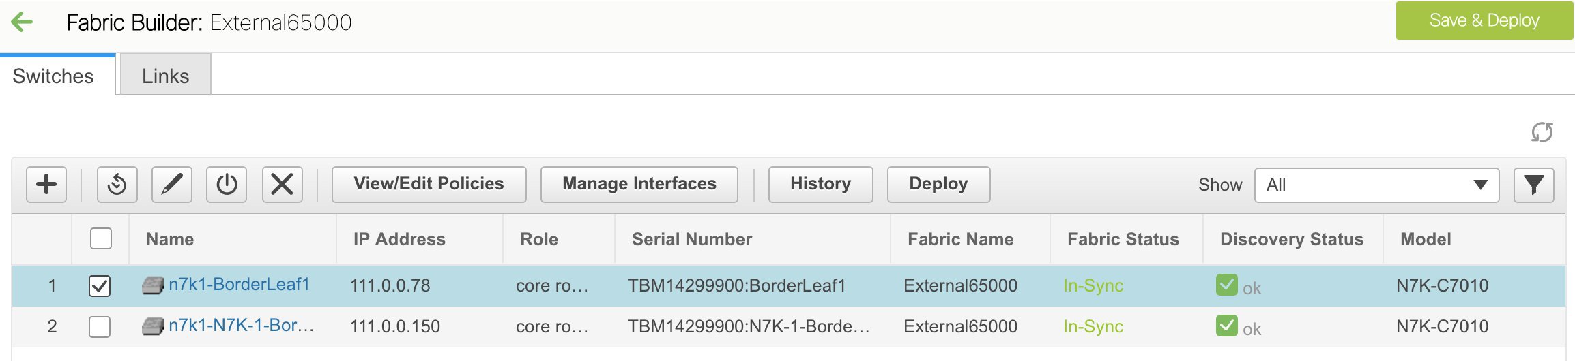Uncheck the n7k1-BorderLeaf1 row checkbox
1575x361 pixels.
(x=100, y=286)
